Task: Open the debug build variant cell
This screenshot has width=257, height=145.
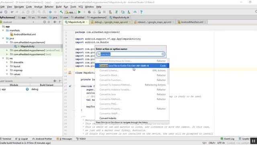Action: coord(47,89)
